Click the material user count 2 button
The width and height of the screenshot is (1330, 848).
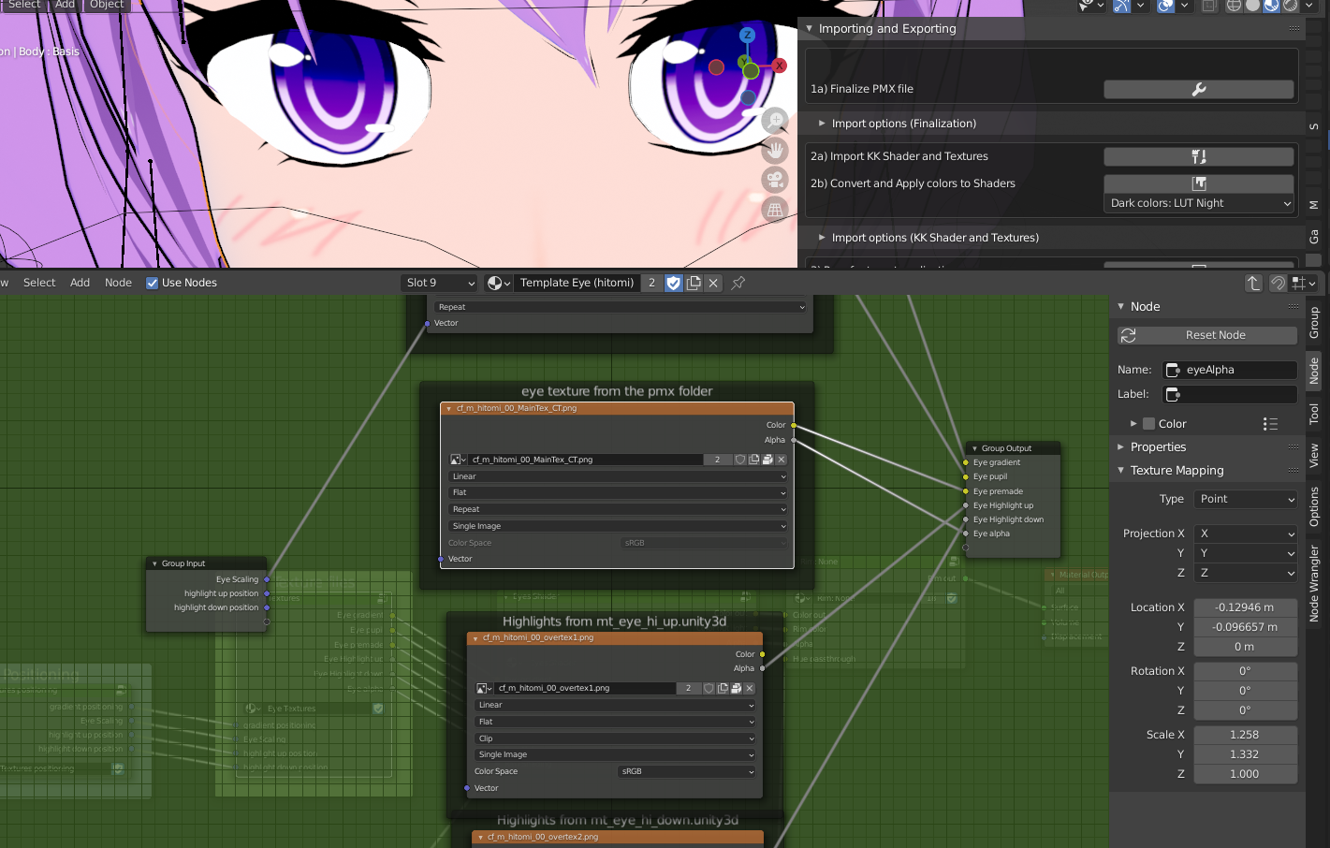[x=652, y=283]
